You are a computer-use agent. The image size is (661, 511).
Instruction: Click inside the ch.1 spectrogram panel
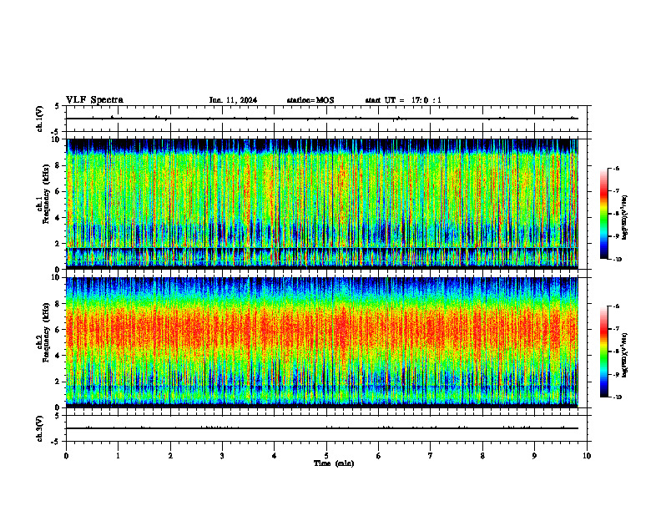coord(322,204)
